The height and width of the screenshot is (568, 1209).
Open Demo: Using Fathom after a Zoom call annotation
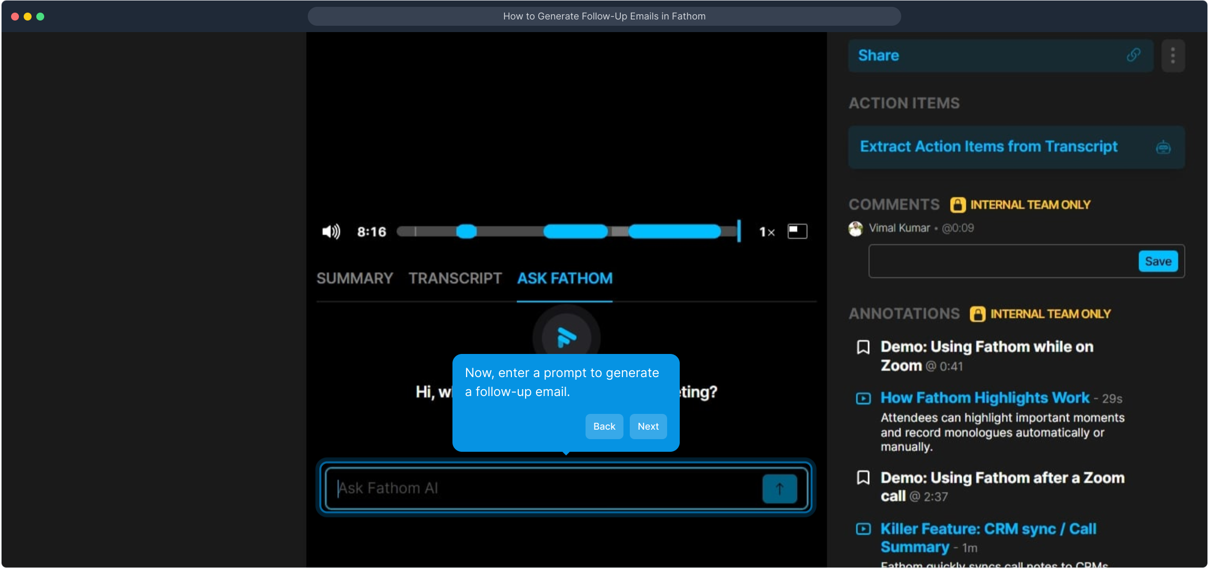point(1003,486)
